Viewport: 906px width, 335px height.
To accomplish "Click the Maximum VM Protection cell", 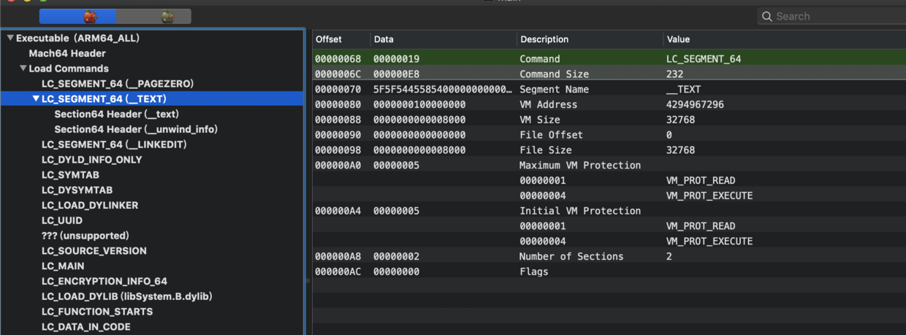I will (580, 165).
